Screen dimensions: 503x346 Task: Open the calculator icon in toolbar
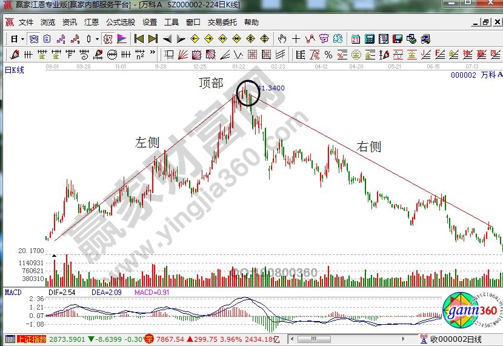coord(370,39)
